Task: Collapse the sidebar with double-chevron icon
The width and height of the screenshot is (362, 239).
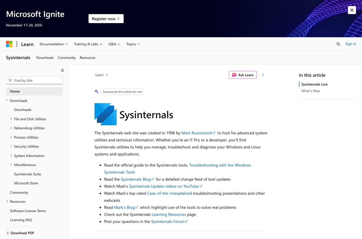Action: click(62, 70)
